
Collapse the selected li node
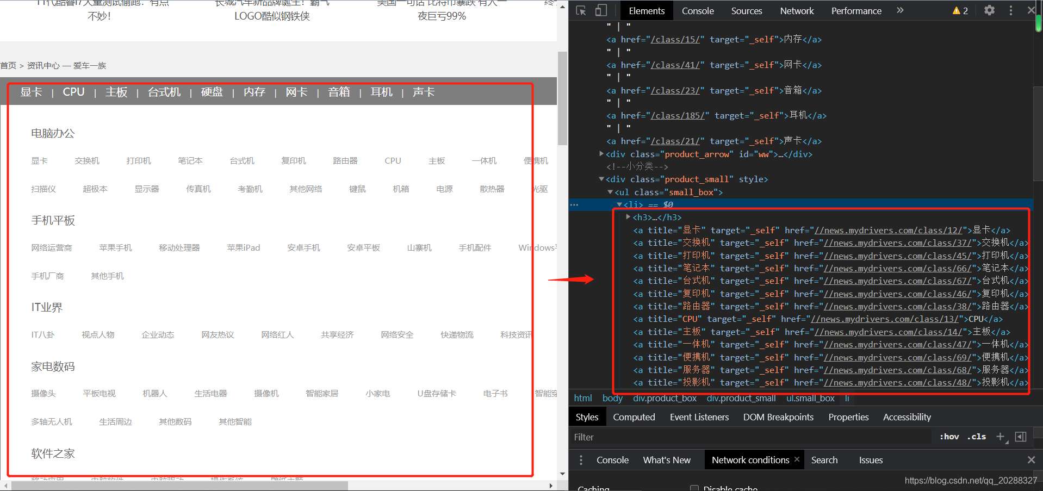[x=619, y=204]
